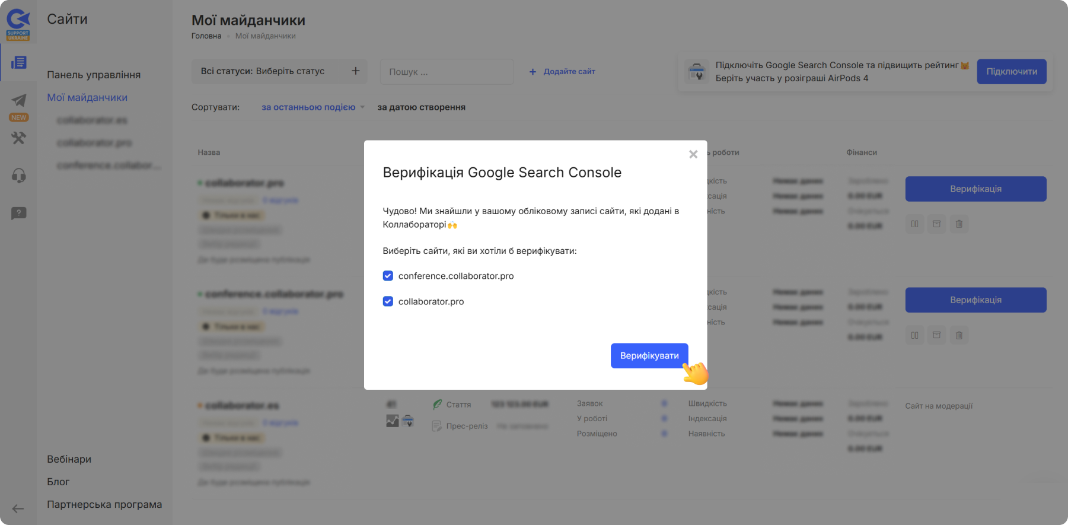Click the Google Search Console banner icon
The image size is (1068, 525).
coord(696,72)
